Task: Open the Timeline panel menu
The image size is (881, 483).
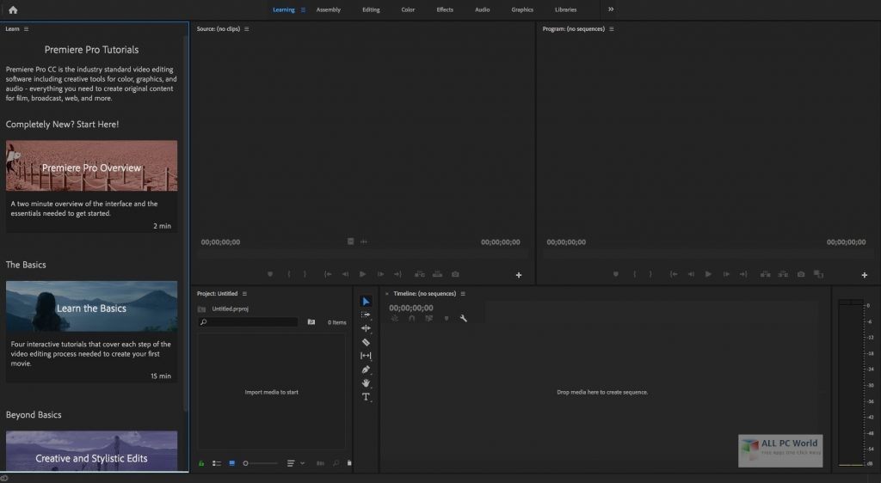Action: tap(463, 293)
